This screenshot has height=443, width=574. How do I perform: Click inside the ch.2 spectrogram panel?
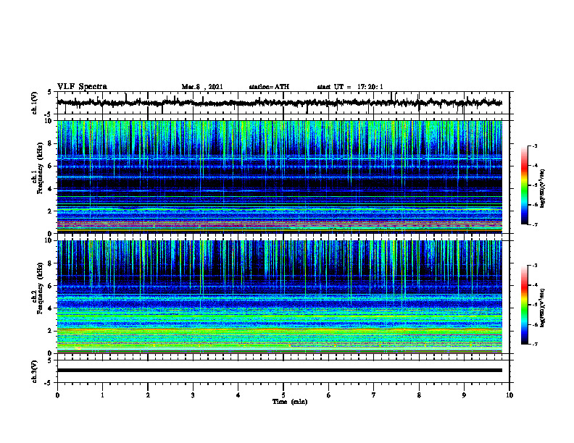coord(279,297)
